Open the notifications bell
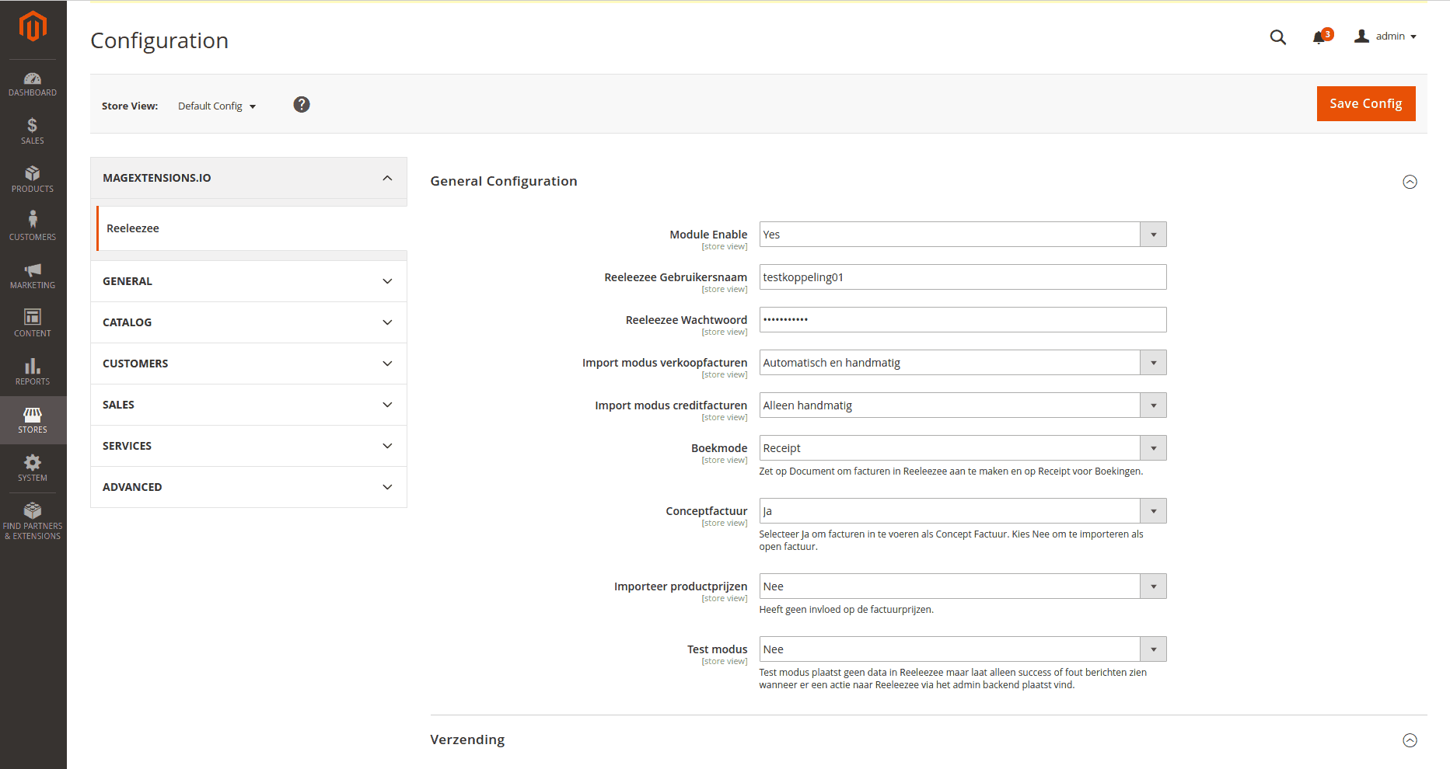 (x=1319, y=37)
